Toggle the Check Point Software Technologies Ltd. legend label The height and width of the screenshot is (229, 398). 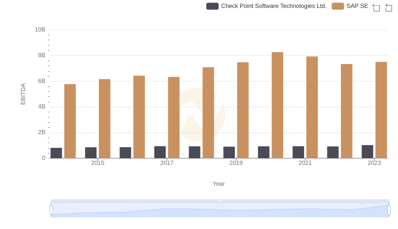click(274, 6)
